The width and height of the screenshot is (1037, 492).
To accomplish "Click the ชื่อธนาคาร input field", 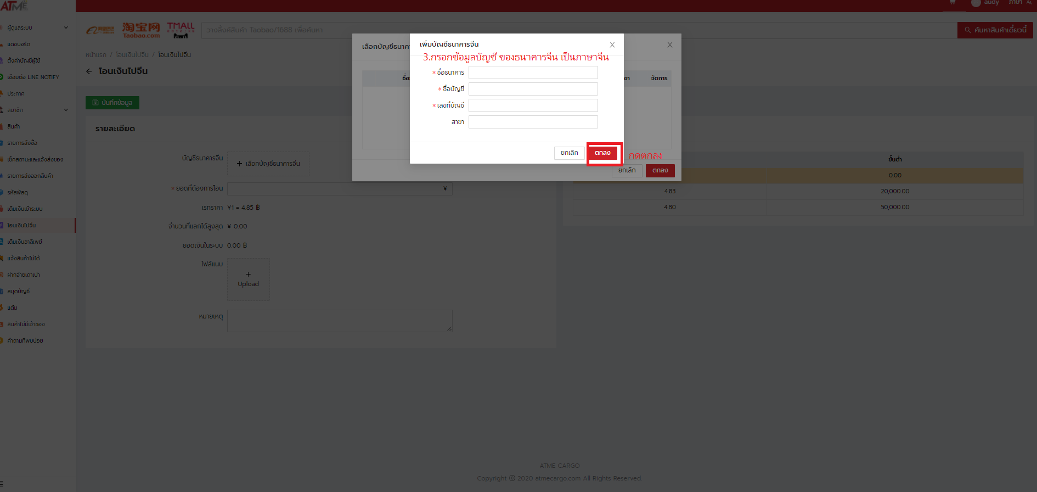I will coord(533,72).
